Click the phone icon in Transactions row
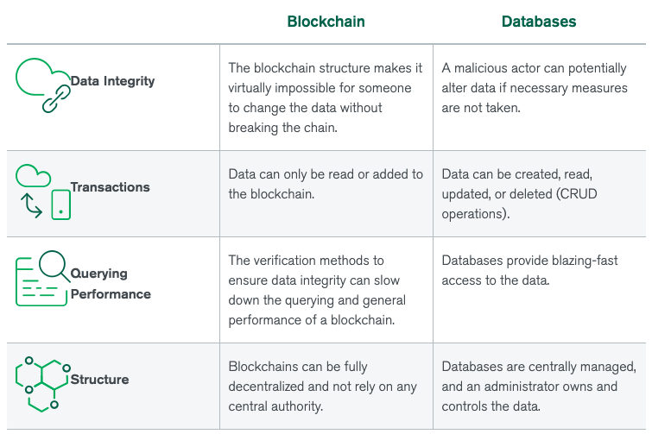This screenshot has width=652, height=434. 60,204
